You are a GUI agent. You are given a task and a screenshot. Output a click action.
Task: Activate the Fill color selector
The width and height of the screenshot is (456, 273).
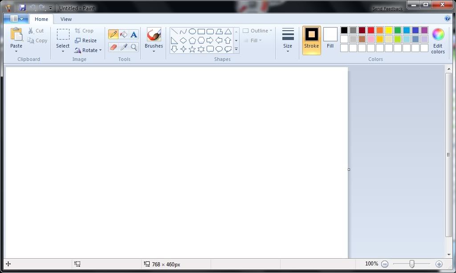click(x=330, y=38)
